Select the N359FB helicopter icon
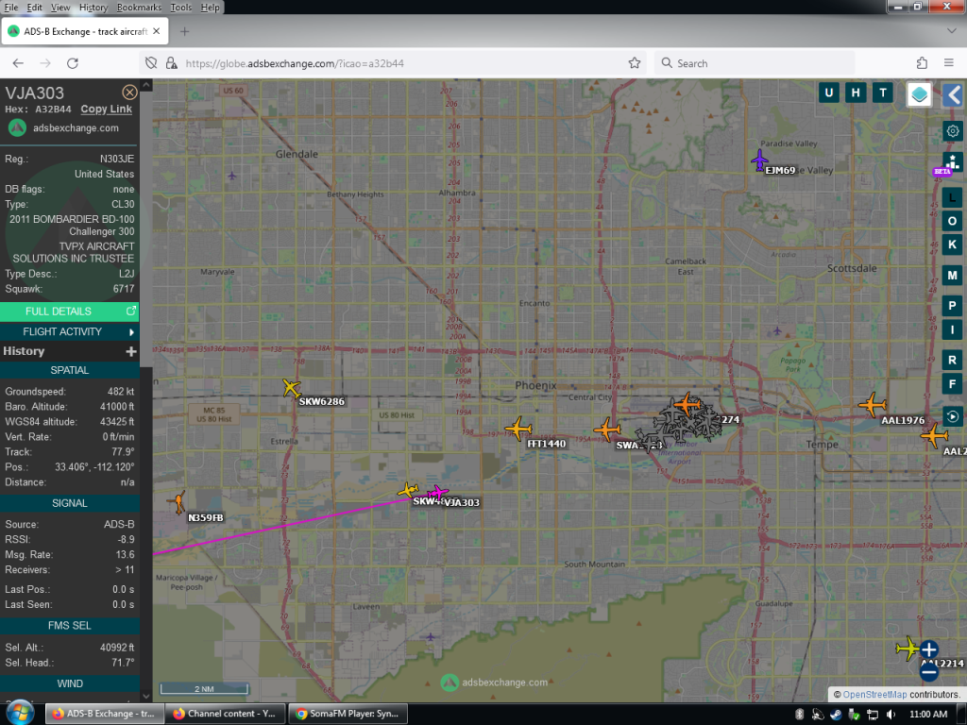The image size is (967, 725). coord(178,502)
